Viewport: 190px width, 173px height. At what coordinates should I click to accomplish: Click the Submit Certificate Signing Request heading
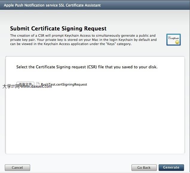58,29
